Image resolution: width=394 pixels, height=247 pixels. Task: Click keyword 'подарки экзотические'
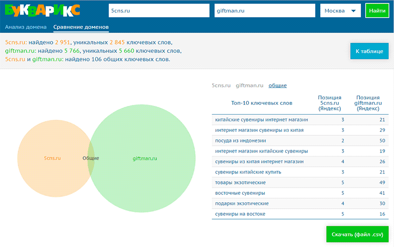click(x=242, y=204)
